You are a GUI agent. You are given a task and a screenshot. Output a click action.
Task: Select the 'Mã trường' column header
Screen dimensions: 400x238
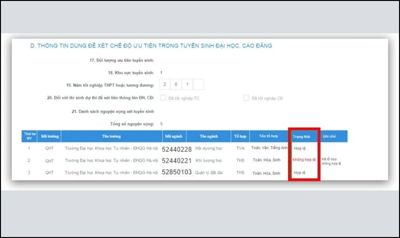click(x=49, y=136)
